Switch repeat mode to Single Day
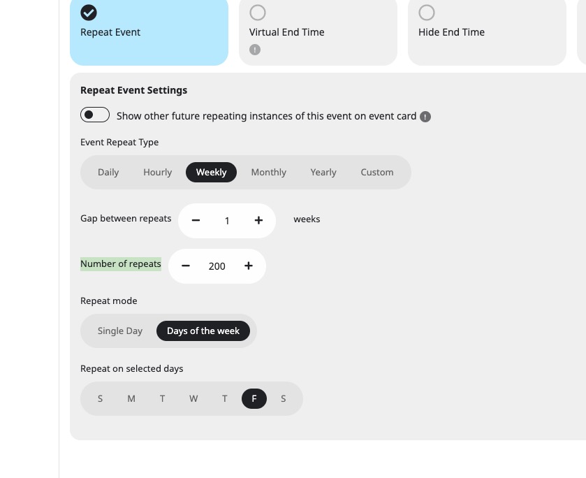This screenshot has width=586, height=478. tap(120, 331)
